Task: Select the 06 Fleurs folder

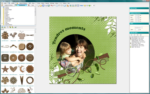Action: pos(6,14)
